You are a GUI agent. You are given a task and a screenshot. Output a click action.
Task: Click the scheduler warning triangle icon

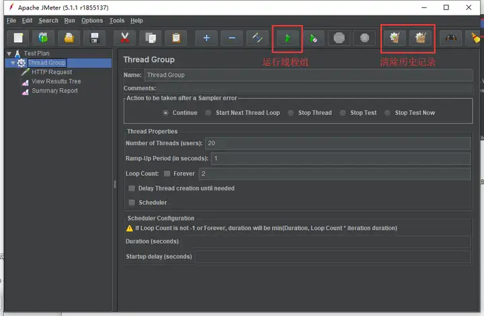point(130,229)
